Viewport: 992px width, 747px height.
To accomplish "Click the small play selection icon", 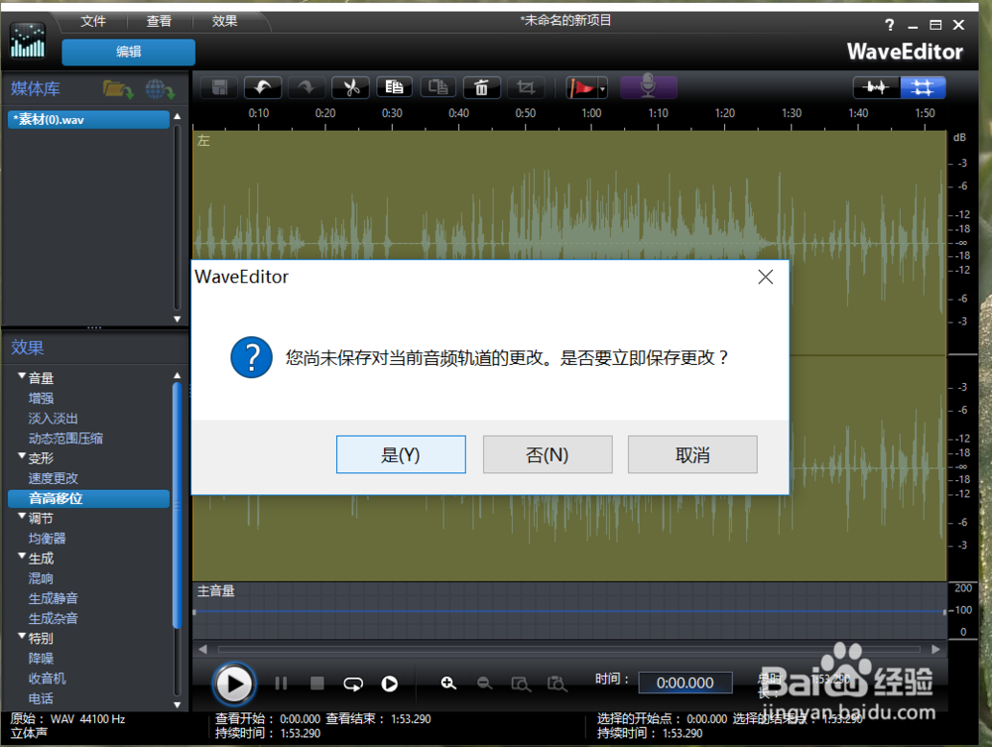I will coord(390,684).
